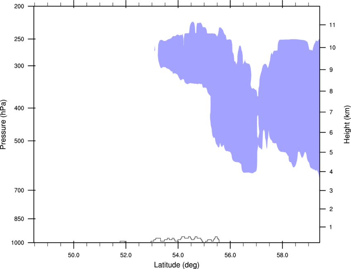Click the 1000 pressure tick label
This screenshot has width=351, height=269.
point(18,243)
